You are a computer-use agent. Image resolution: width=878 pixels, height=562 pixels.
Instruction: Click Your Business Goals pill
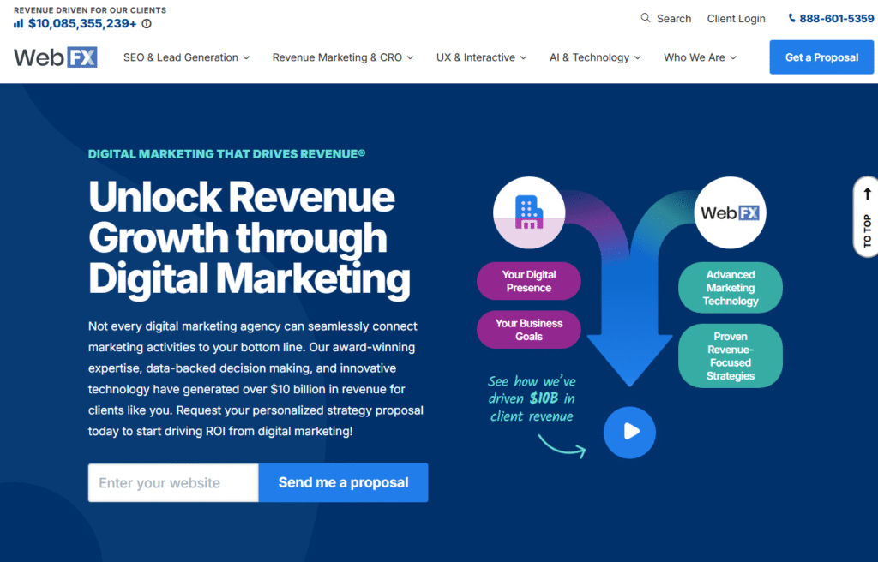tap(528, 330)
